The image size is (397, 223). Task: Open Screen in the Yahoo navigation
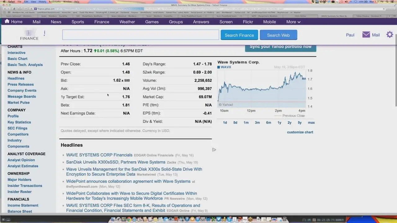point(226,22)
